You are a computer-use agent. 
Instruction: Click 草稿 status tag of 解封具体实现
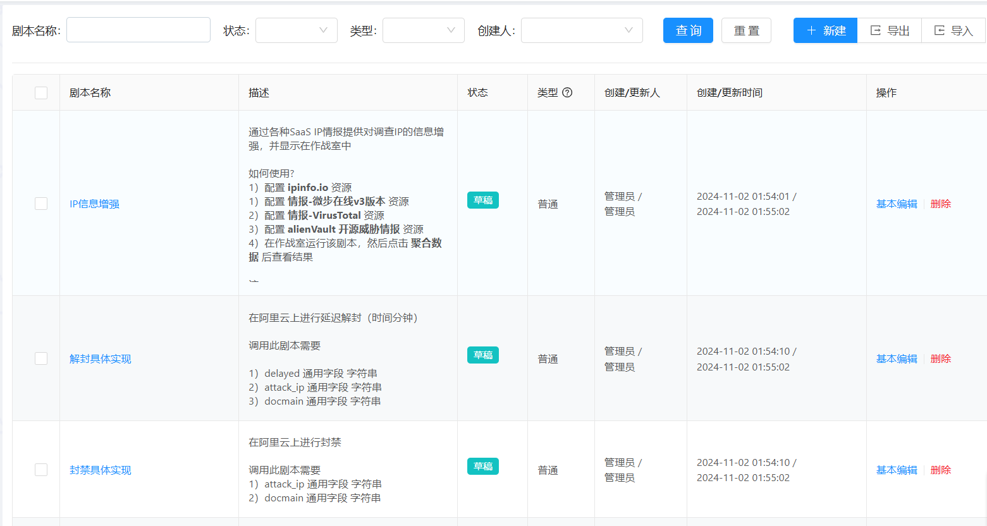(x=483, y=355)
